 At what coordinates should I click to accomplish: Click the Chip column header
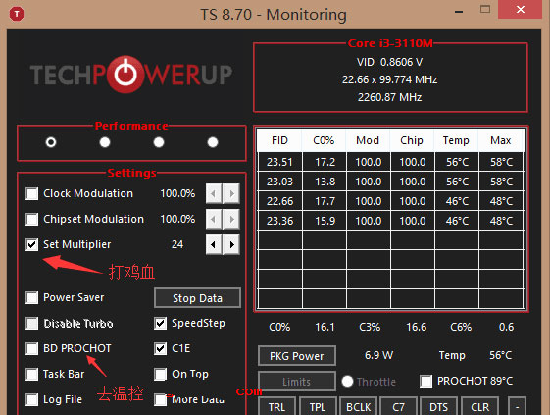(x=412, y=140)
